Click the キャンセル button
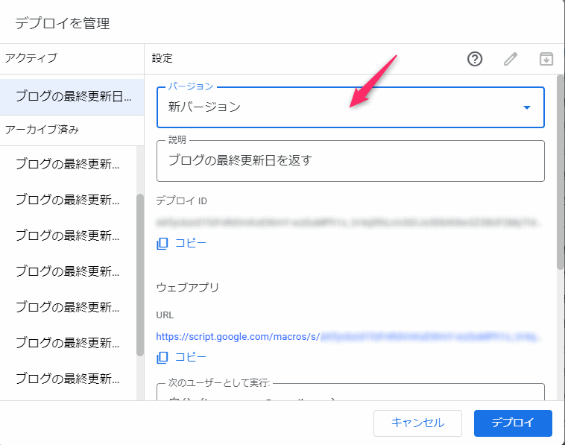This screenshot has height=445, width=565. click(x=417, y=423)
